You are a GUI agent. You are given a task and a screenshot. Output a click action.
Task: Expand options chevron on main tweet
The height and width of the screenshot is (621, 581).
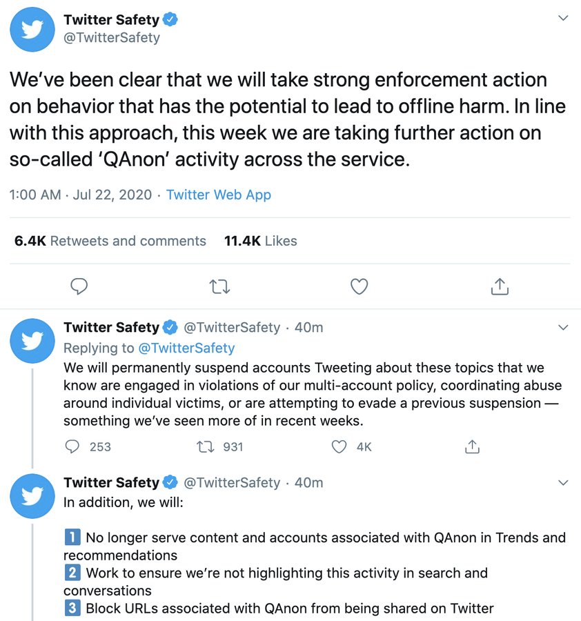click(563, 18)
